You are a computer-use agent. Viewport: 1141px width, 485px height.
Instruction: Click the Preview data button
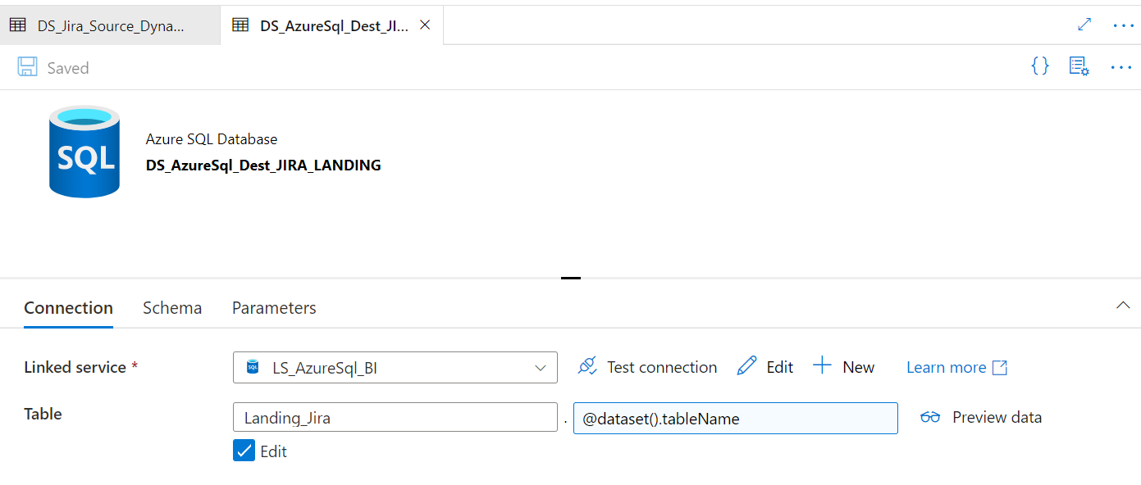click(x=981, y=417)
